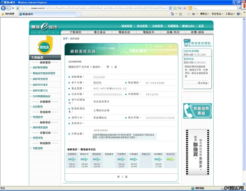Image resolution: width=246 pixels, height=191 pixels.
Task: Open a new blank tab
Action: point(78,14)
